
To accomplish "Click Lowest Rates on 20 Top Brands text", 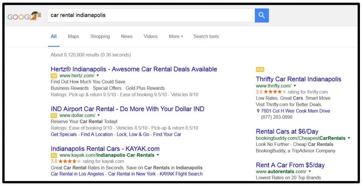I will (289, 178).
